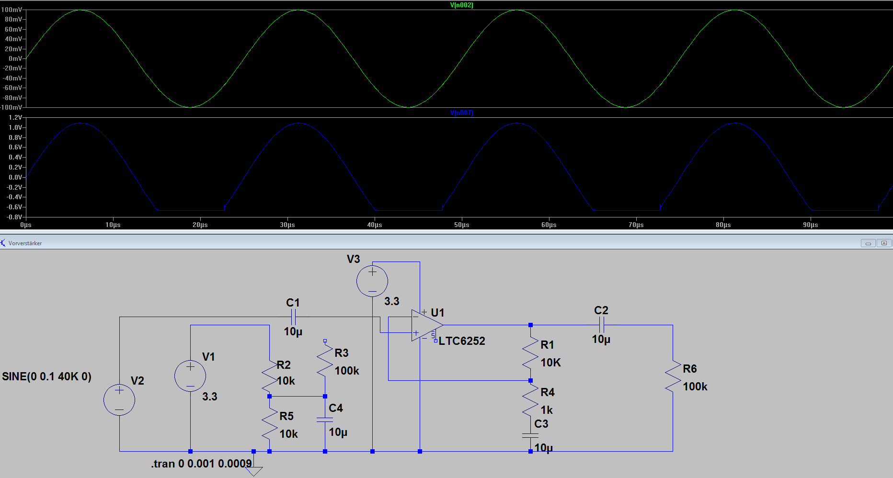Click the 100k value of R6
This screenshot has height=478, width=893.
[x=695, y=387]
